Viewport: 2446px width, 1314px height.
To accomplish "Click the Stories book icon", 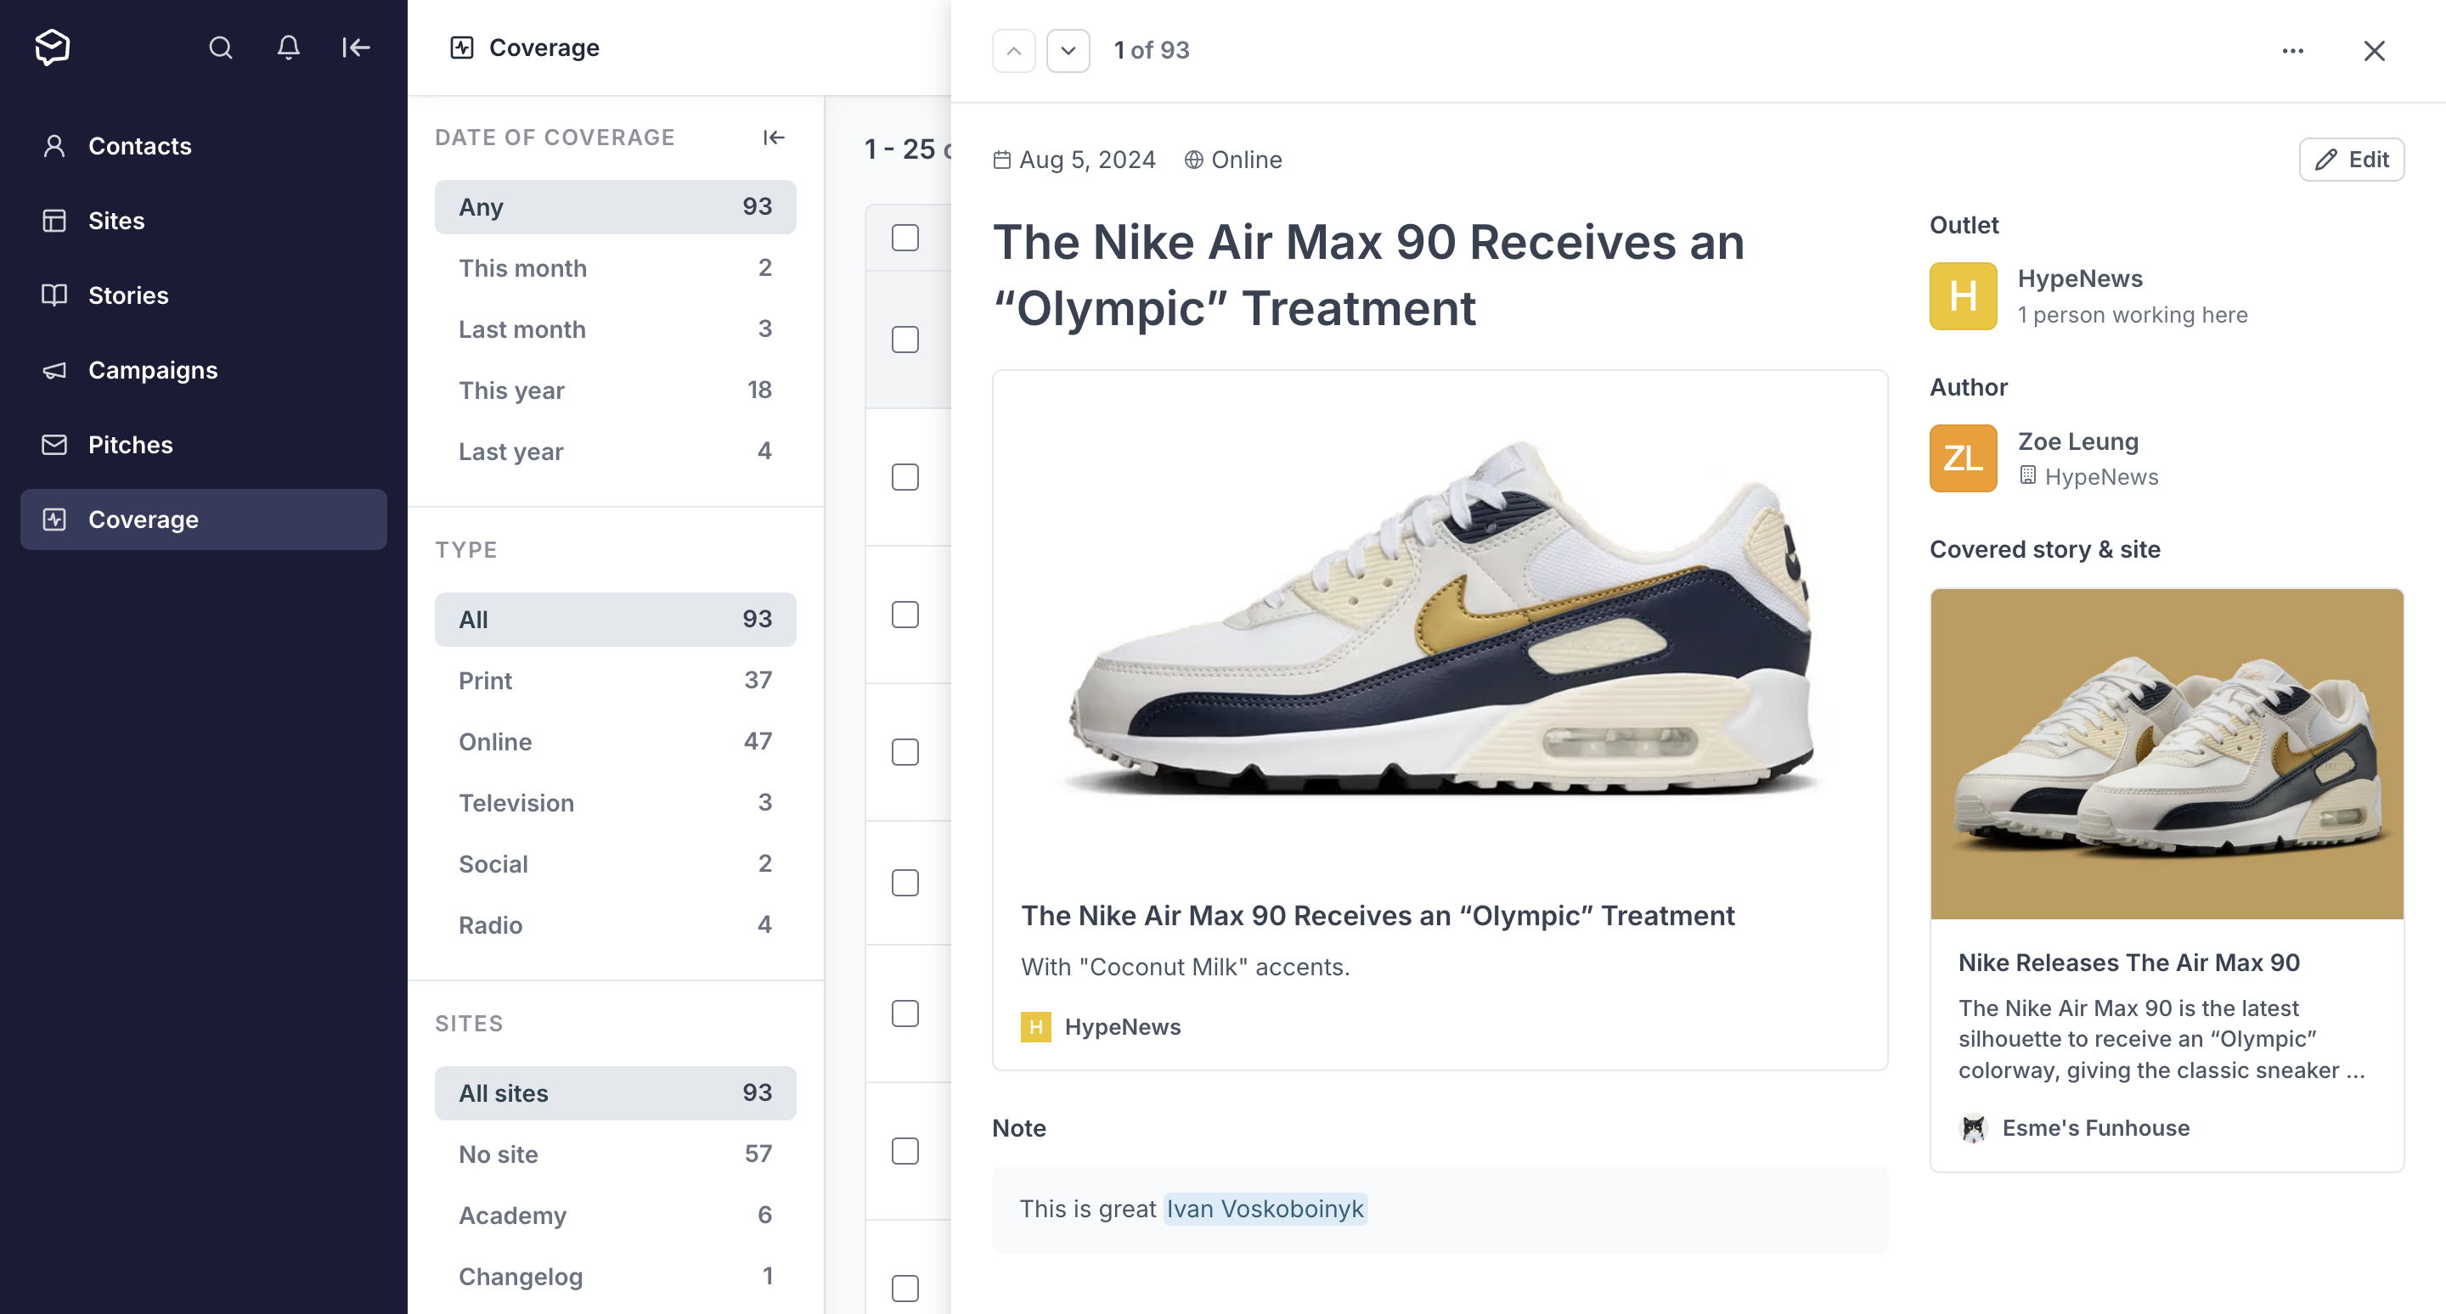I will coord(54,295).
